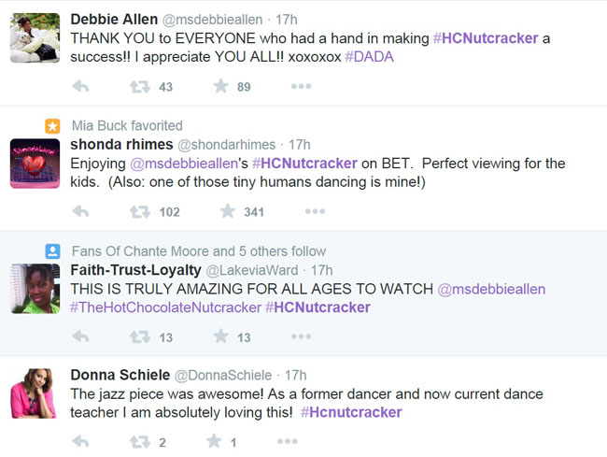
Task: Click the #DADA hashtag
Action: (x=369, y=56)
